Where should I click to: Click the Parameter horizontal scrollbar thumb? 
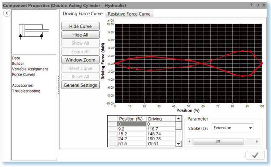[218, 141]
